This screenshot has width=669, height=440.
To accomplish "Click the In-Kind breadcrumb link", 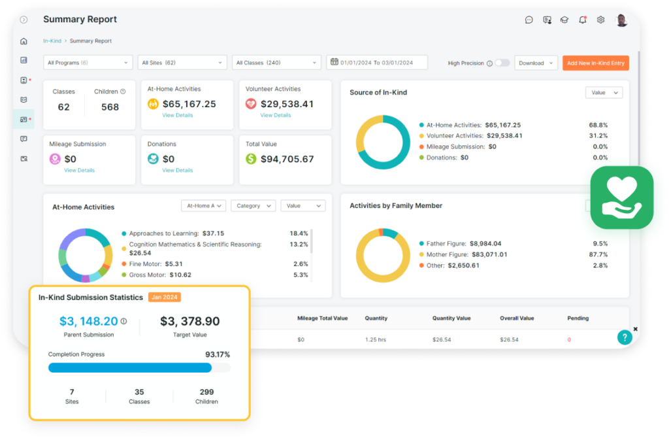I will click(52, 41).
